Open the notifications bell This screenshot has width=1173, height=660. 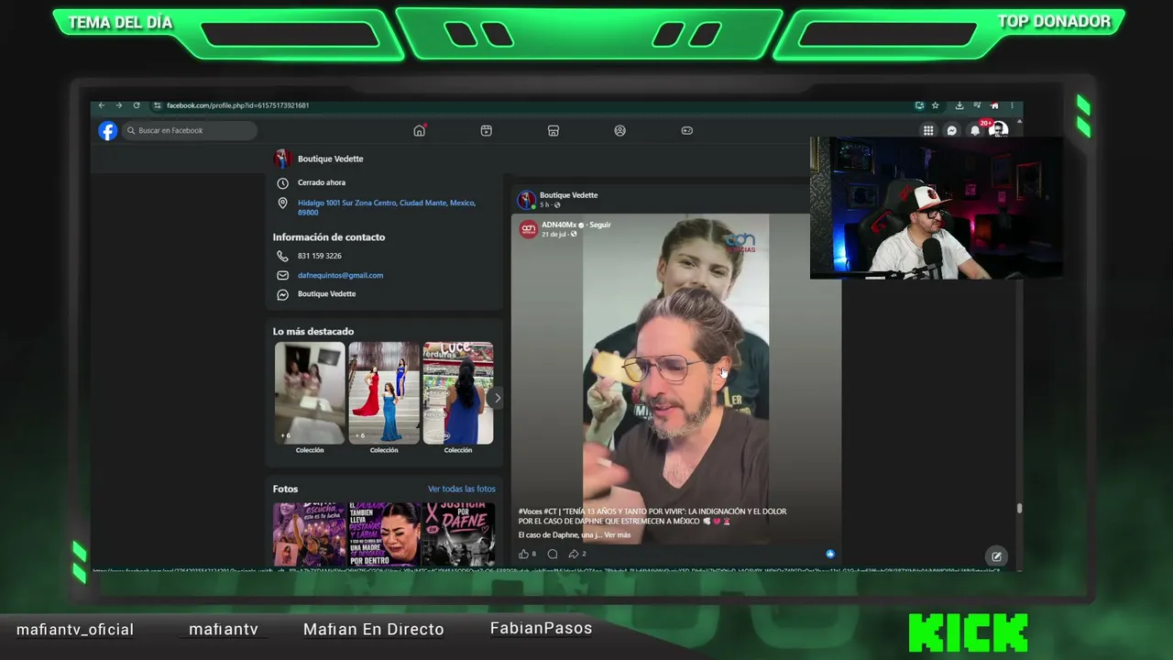pyautogui.click(x=975, y=130)
